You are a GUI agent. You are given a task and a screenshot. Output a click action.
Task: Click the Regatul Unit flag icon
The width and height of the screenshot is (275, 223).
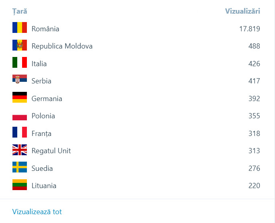point(20,151)
